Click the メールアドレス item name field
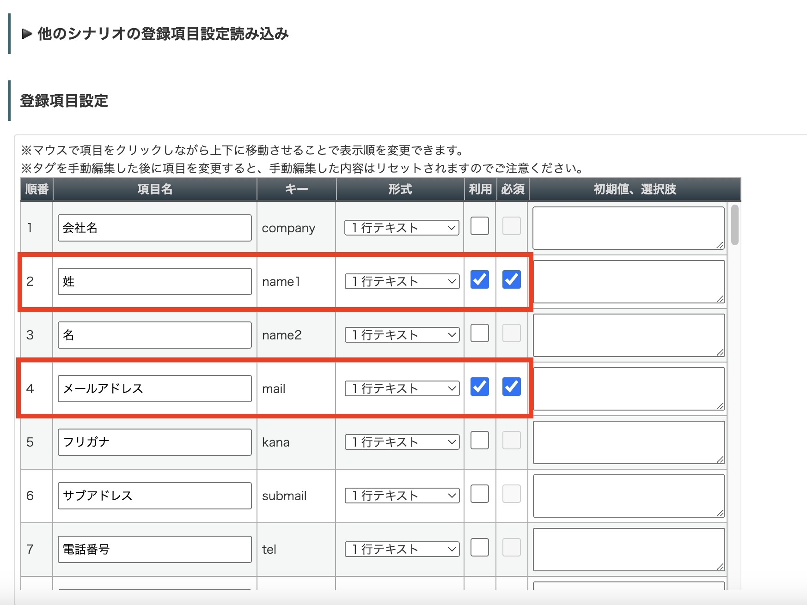The width and height of the screenshot is (807, 605). click(x=154, y=388)
